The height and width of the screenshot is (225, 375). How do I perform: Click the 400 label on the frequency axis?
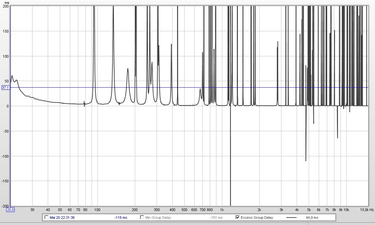pos(172,210)
